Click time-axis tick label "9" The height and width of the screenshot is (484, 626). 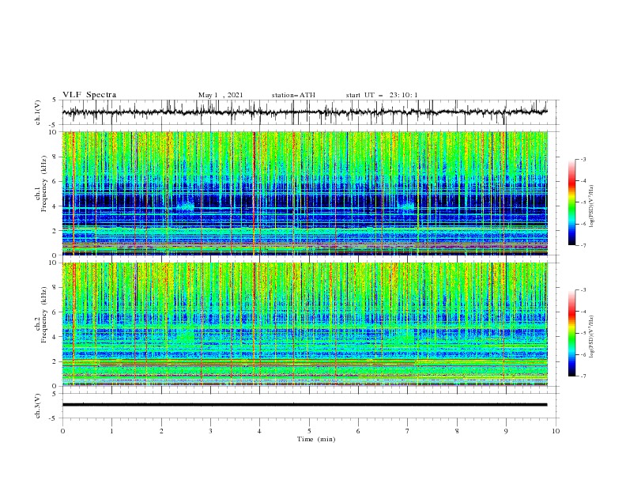click(506, 431)
